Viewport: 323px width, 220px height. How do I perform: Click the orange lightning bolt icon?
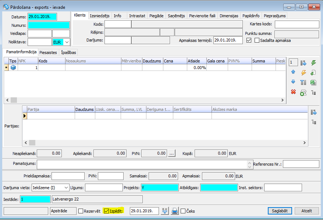[x=304, y=72]
